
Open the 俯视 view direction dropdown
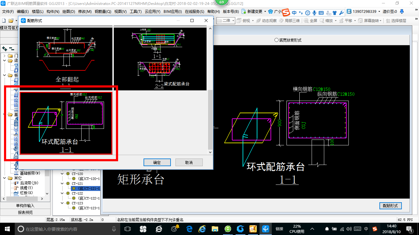pyautogui.click(x=252, y=21)
